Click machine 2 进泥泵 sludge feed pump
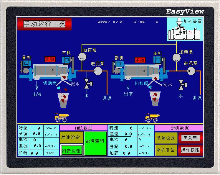The width and height of the screenshot is (220, 175). coord(191,71)
